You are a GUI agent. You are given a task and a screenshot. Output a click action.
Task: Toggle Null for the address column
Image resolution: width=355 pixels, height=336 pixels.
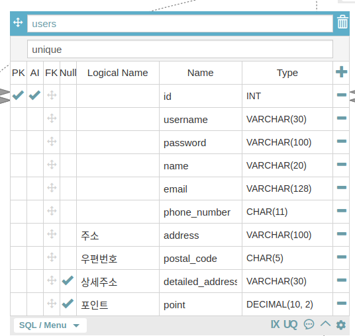tap(68, 235)
